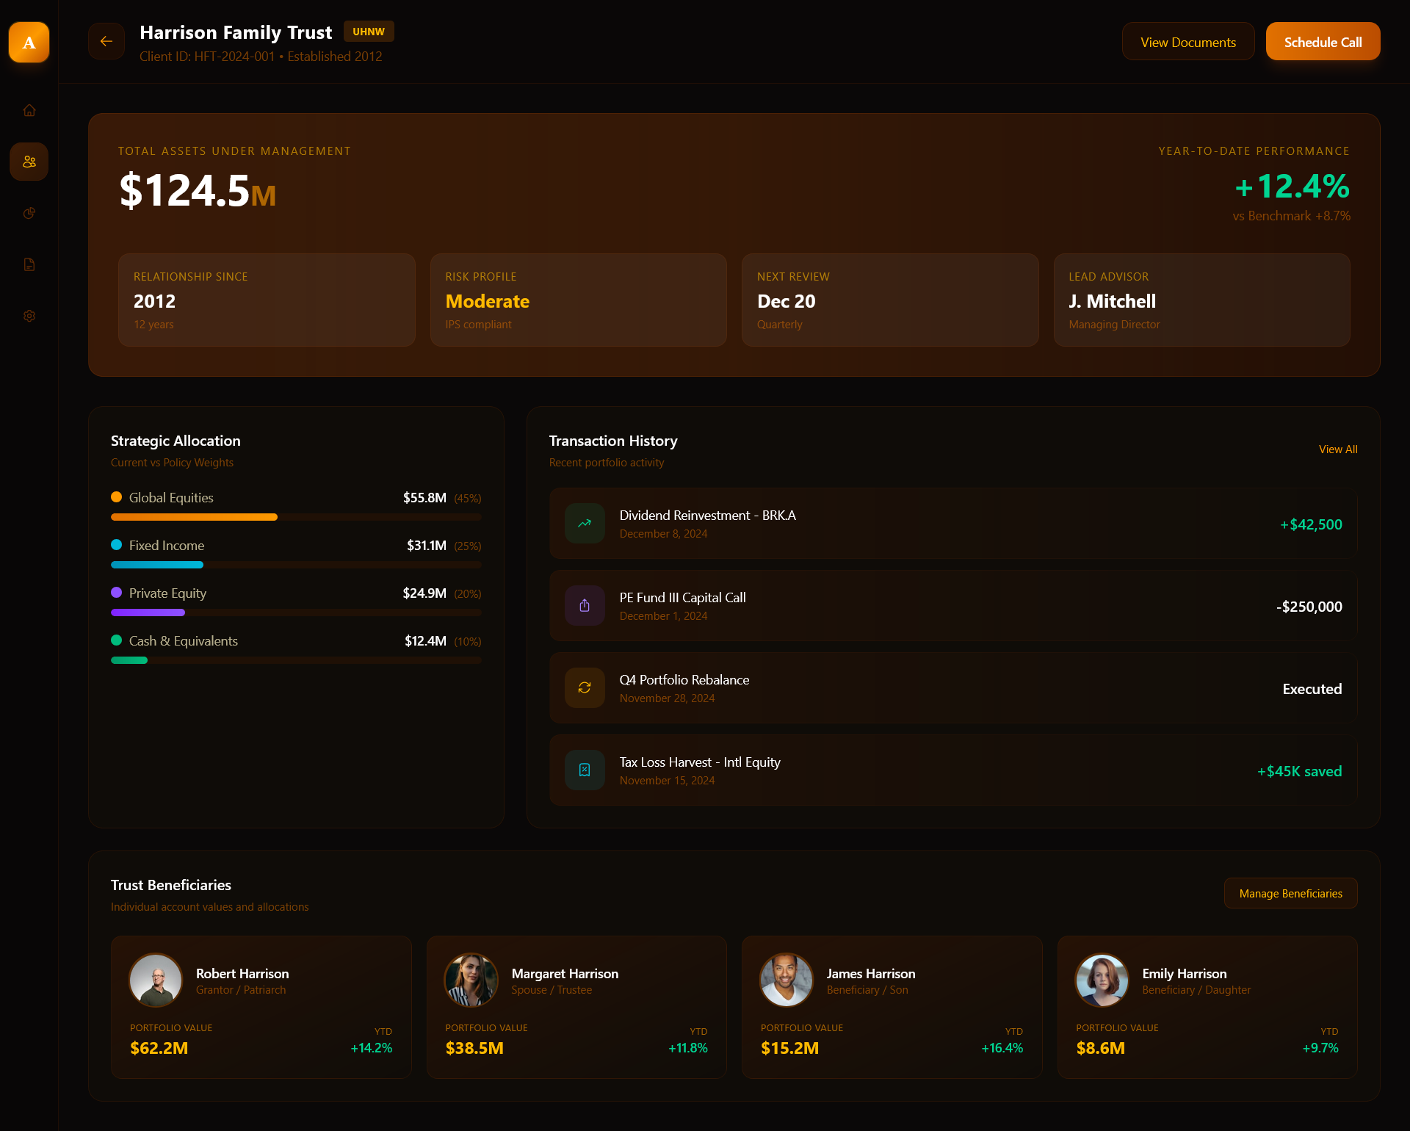Image resolution: width=1410 pixels, height=1131 pixels.
Task: Open the documents icon in the sidebar
Action: [x=29, y=264]
